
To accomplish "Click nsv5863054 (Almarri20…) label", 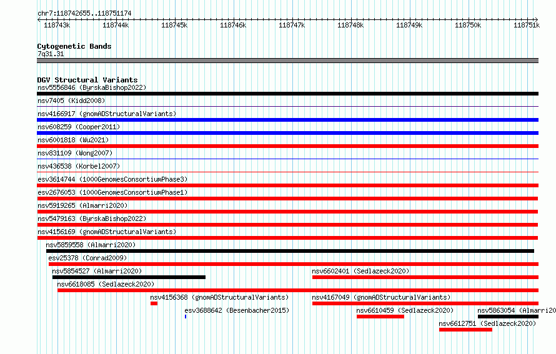I will (x=517, y=310).
